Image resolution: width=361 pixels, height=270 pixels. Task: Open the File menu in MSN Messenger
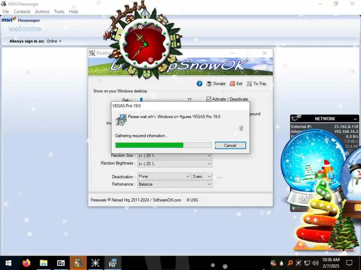click(x=6, y=12)
